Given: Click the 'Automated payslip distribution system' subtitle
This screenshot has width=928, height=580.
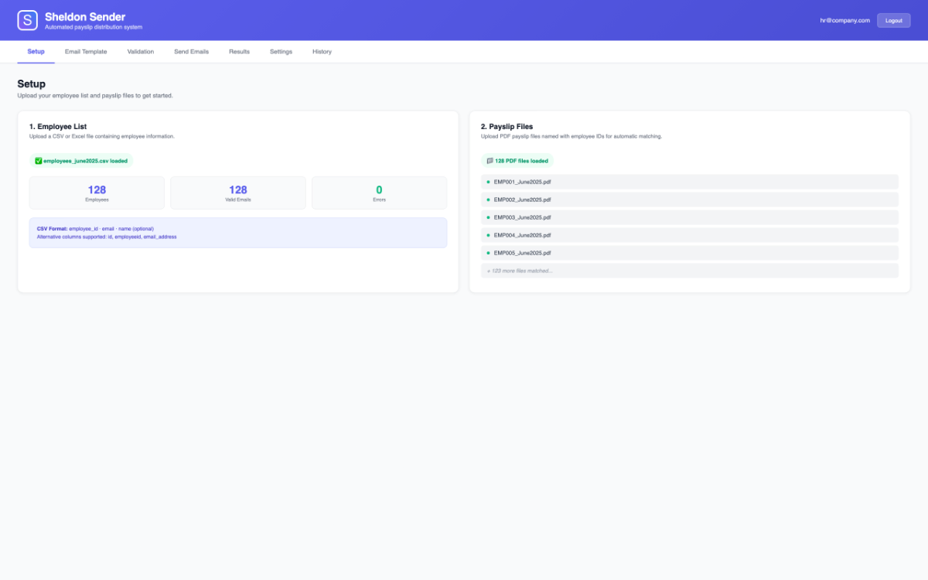Looking at the screenshot, I should 94,27.
